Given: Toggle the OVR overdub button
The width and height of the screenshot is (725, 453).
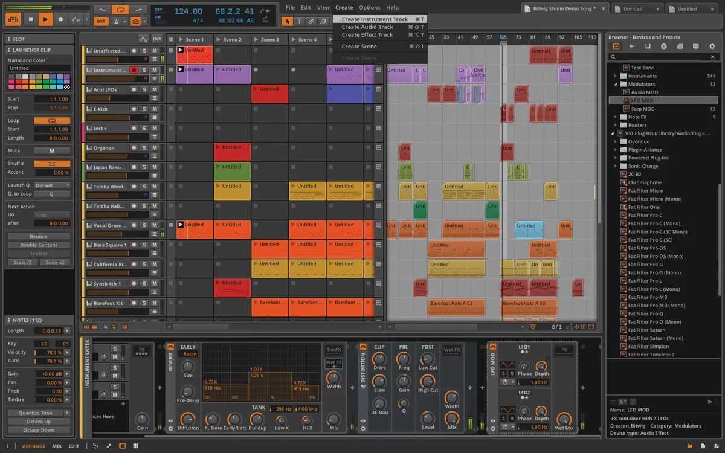Looking at the screenshot, I should click(x=101, y=21).
